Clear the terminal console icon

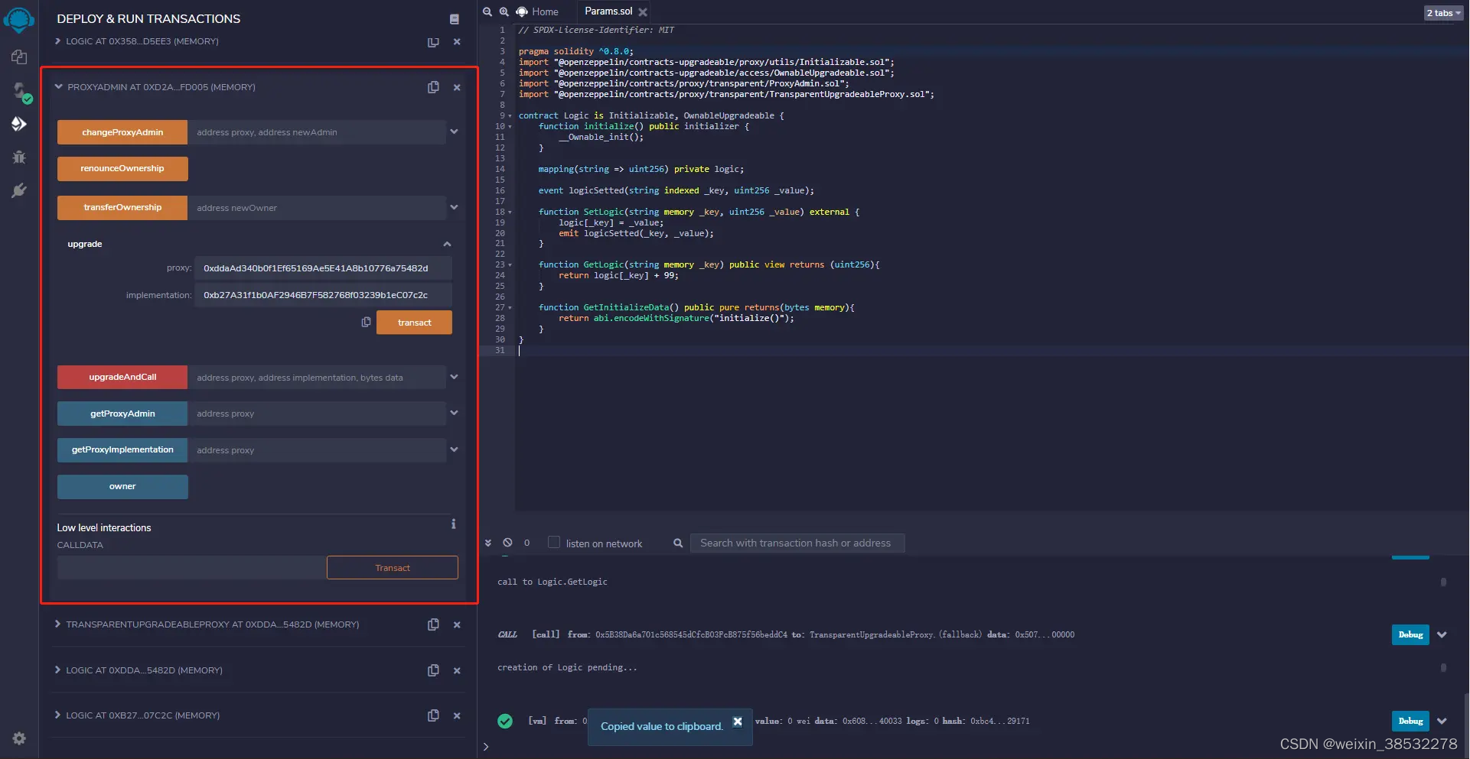coord(507,543)
